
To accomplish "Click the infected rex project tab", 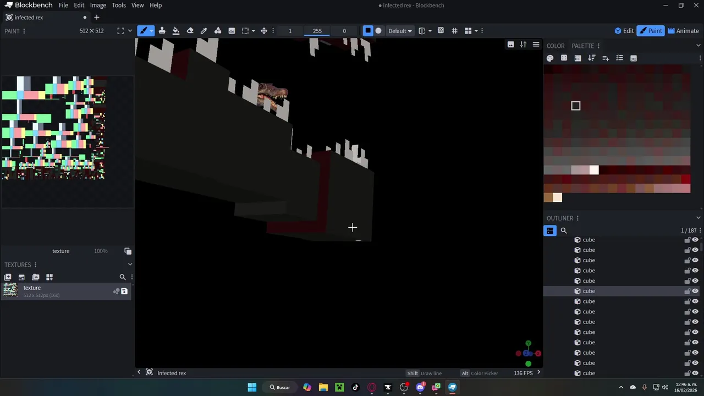I will [x=46, y=18].
